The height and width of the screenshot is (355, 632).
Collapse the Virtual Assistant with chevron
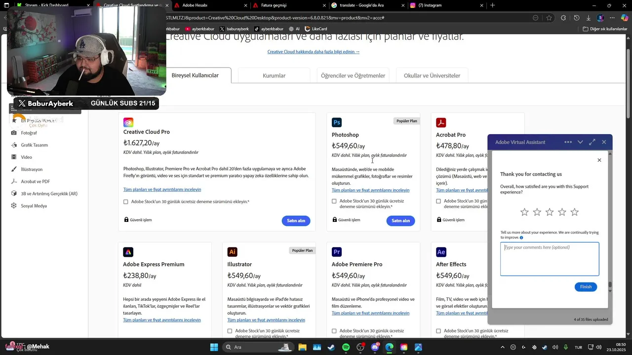[580, 142]
